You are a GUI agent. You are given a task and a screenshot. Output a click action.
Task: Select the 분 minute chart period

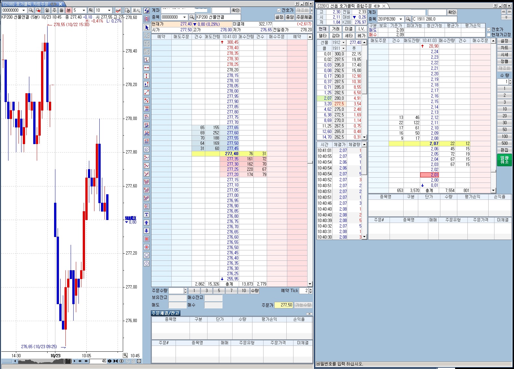click(68, 10)
